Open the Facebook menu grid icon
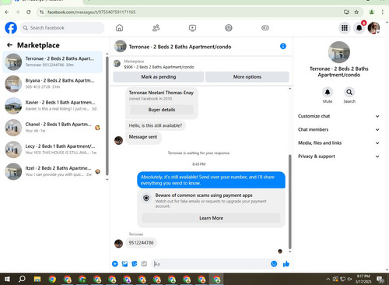This screenshot has width=389, height=285. (345, 28)
